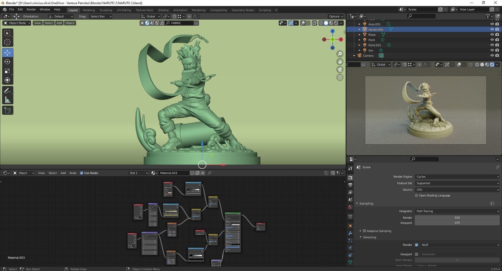
Task: Open the Object Mode dropdown
Action: 17,23
